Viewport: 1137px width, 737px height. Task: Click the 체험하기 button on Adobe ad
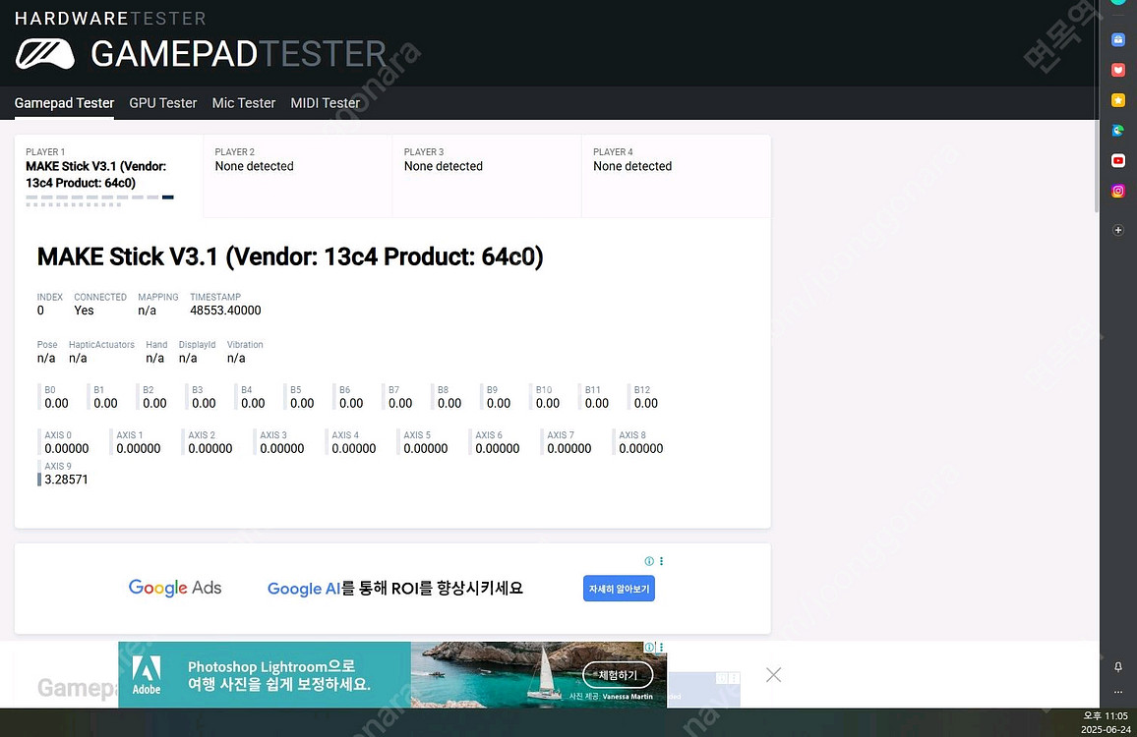(x=618, y=675)
